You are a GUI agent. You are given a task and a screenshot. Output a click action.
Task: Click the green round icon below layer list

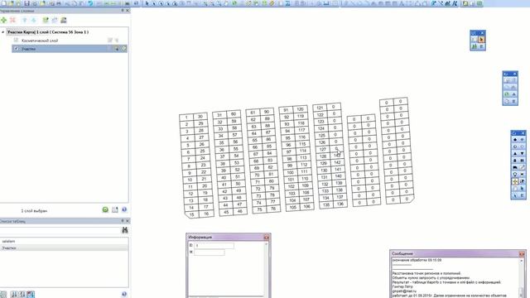(x=105, y=209)
